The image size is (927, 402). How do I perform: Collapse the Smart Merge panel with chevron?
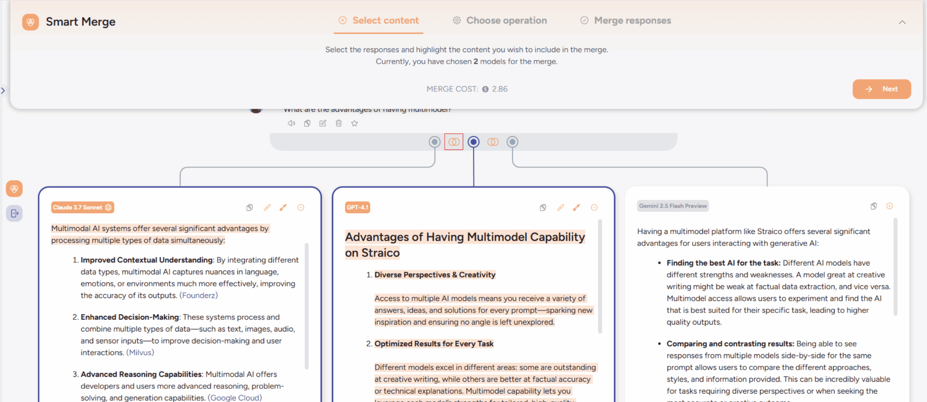tap(902, 22)
